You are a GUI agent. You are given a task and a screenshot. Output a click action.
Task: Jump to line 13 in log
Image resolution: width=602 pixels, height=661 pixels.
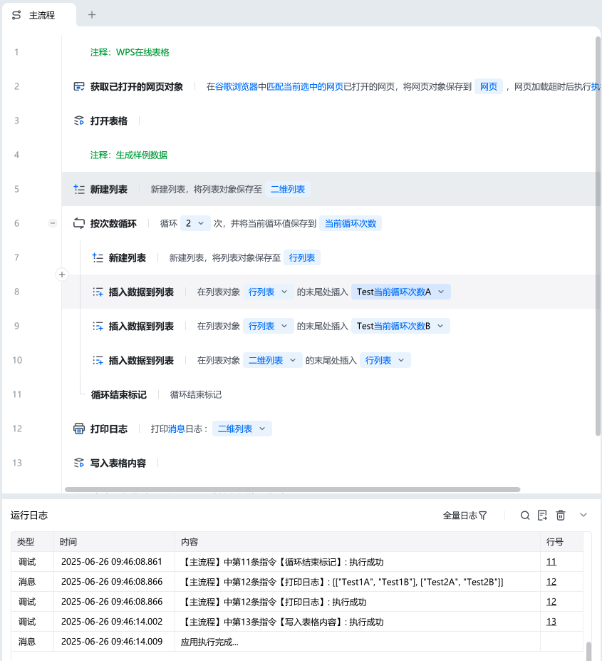[551, 621]
